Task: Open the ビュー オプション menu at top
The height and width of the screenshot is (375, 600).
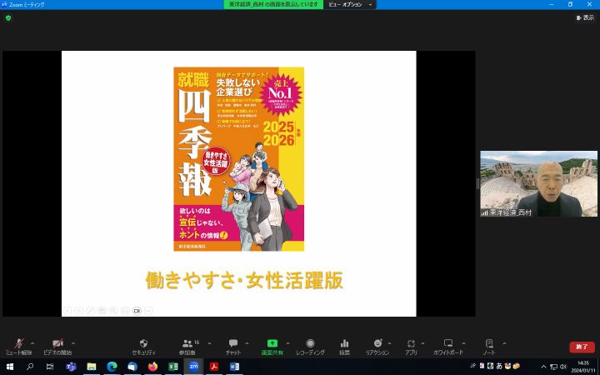Action: 348,4
